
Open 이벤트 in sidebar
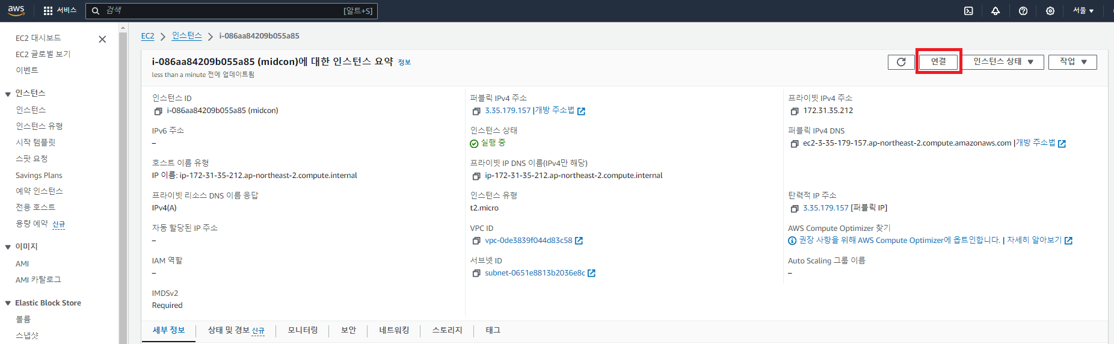[26, 70]
